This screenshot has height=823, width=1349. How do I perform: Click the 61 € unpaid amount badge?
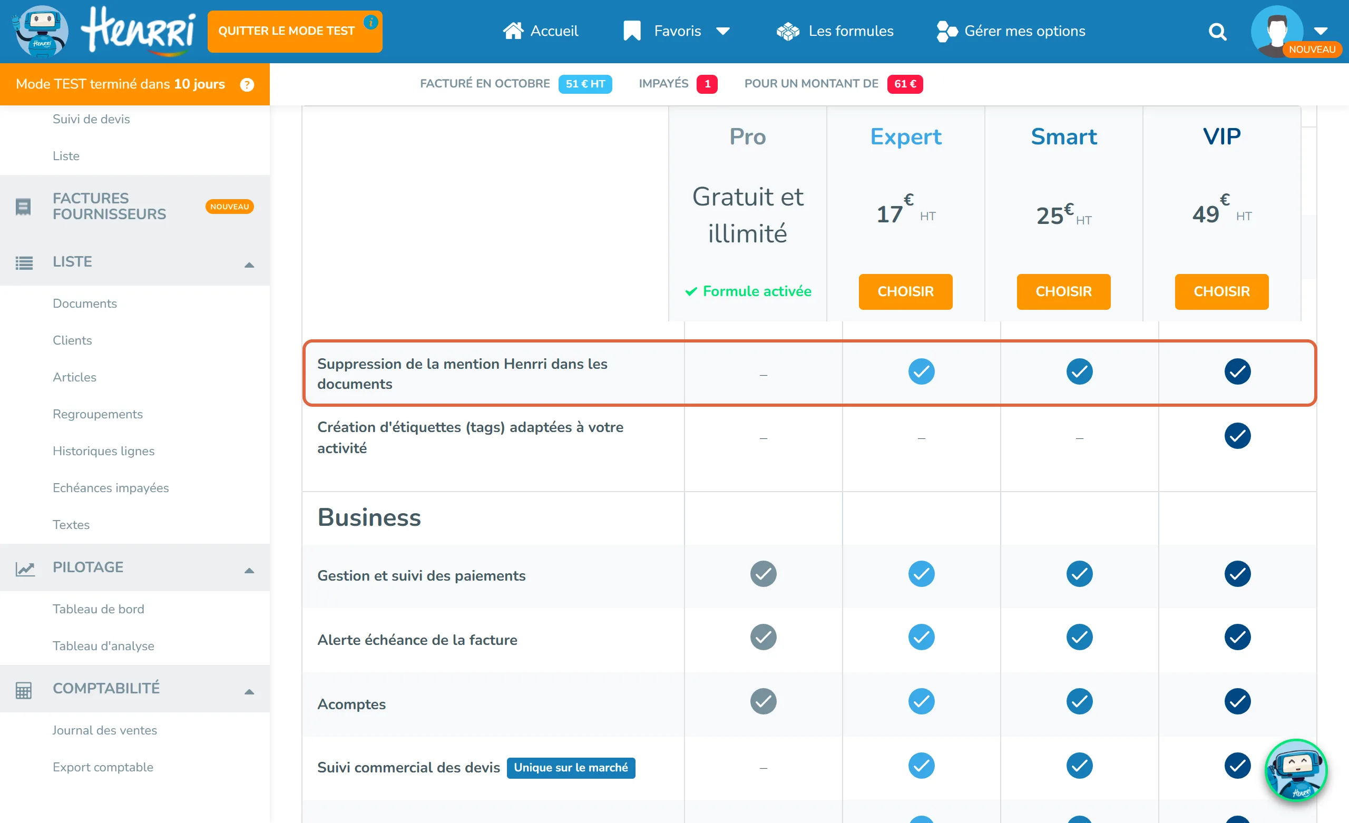[x=904, y=84]
